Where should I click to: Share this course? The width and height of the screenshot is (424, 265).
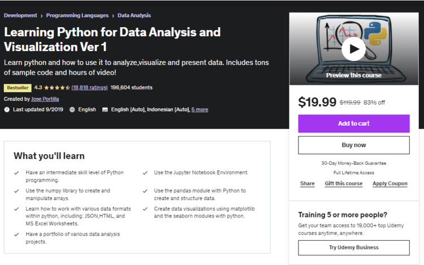click(x=307, y=183)
